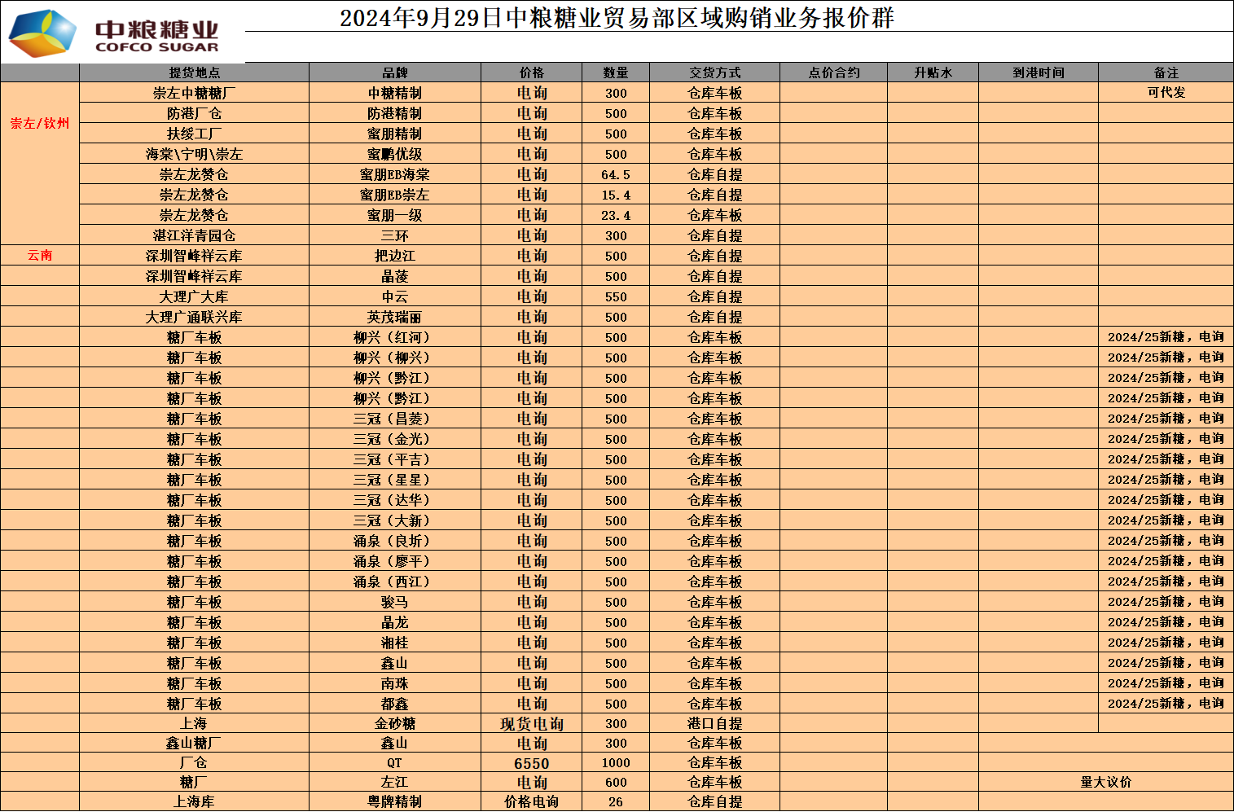Click the 现货电询 price cell
The image size is (1234, 812).
click(x=531, y=723)
